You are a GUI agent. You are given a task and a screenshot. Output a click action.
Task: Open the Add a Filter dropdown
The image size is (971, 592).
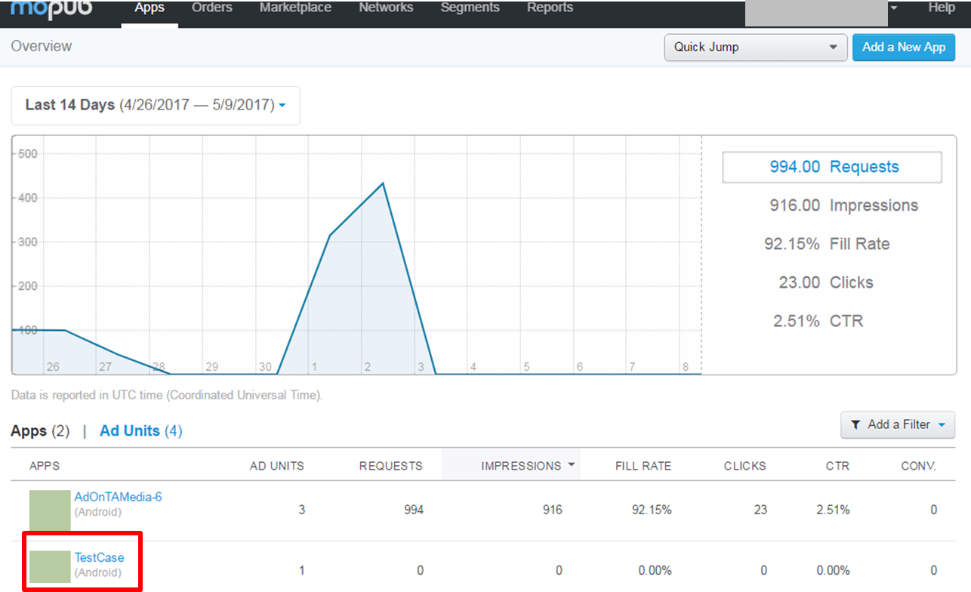pos(898,425)
